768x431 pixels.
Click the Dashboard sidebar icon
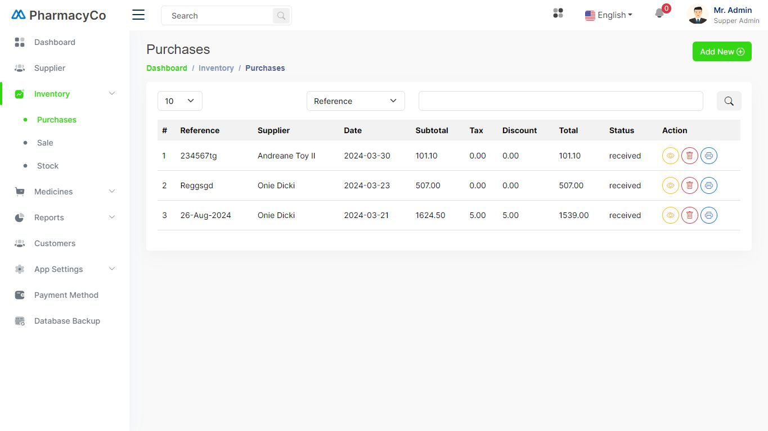point(20,42)
